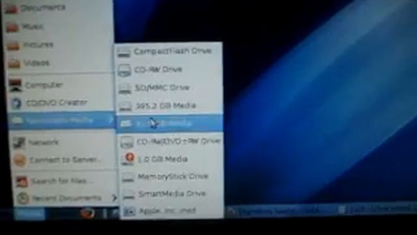Viewport: 417px width, 235px height.
Task: Open the Recent Documents entry
Action: tap(66, 198)
